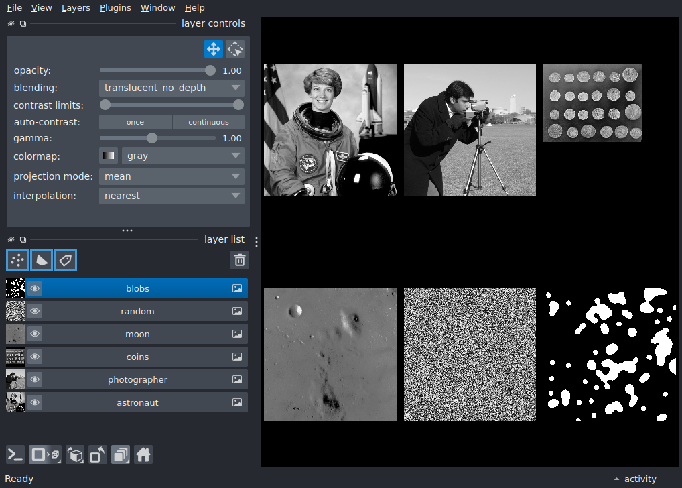Click the auto-contrast once button
The image size is (682, 488).
pos(135,122)
